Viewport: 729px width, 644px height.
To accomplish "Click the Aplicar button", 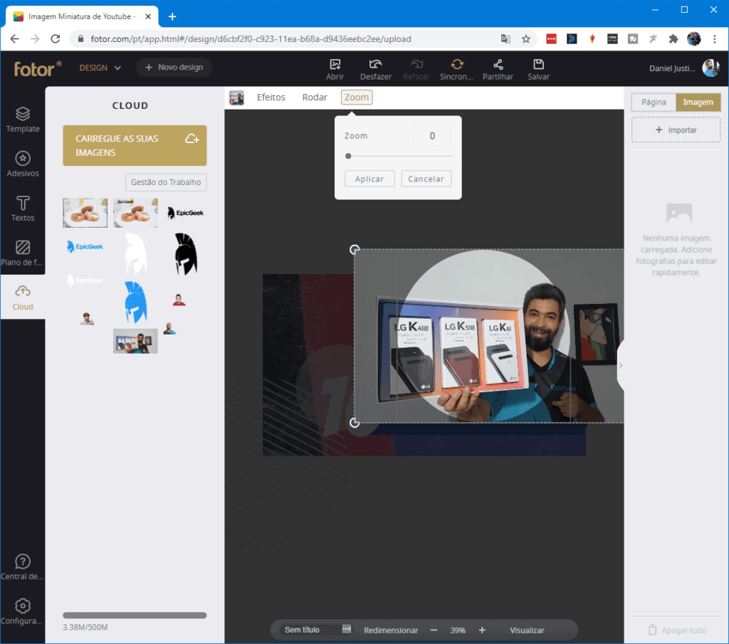I will (x=369, y=179).
